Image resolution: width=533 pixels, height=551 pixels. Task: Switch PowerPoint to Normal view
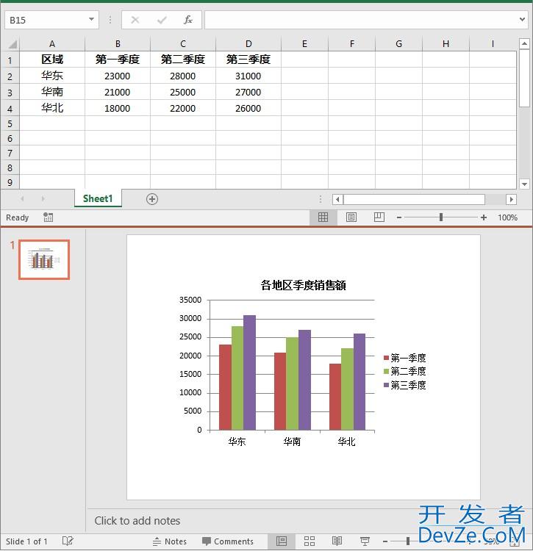pyautogui.click(x=282, y=541)
